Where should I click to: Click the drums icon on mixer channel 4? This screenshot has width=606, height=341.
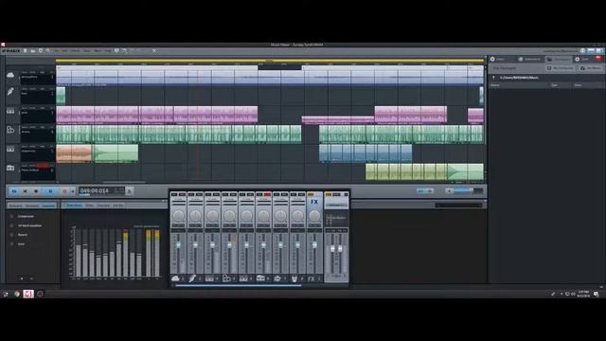click(x=226, y=278)
